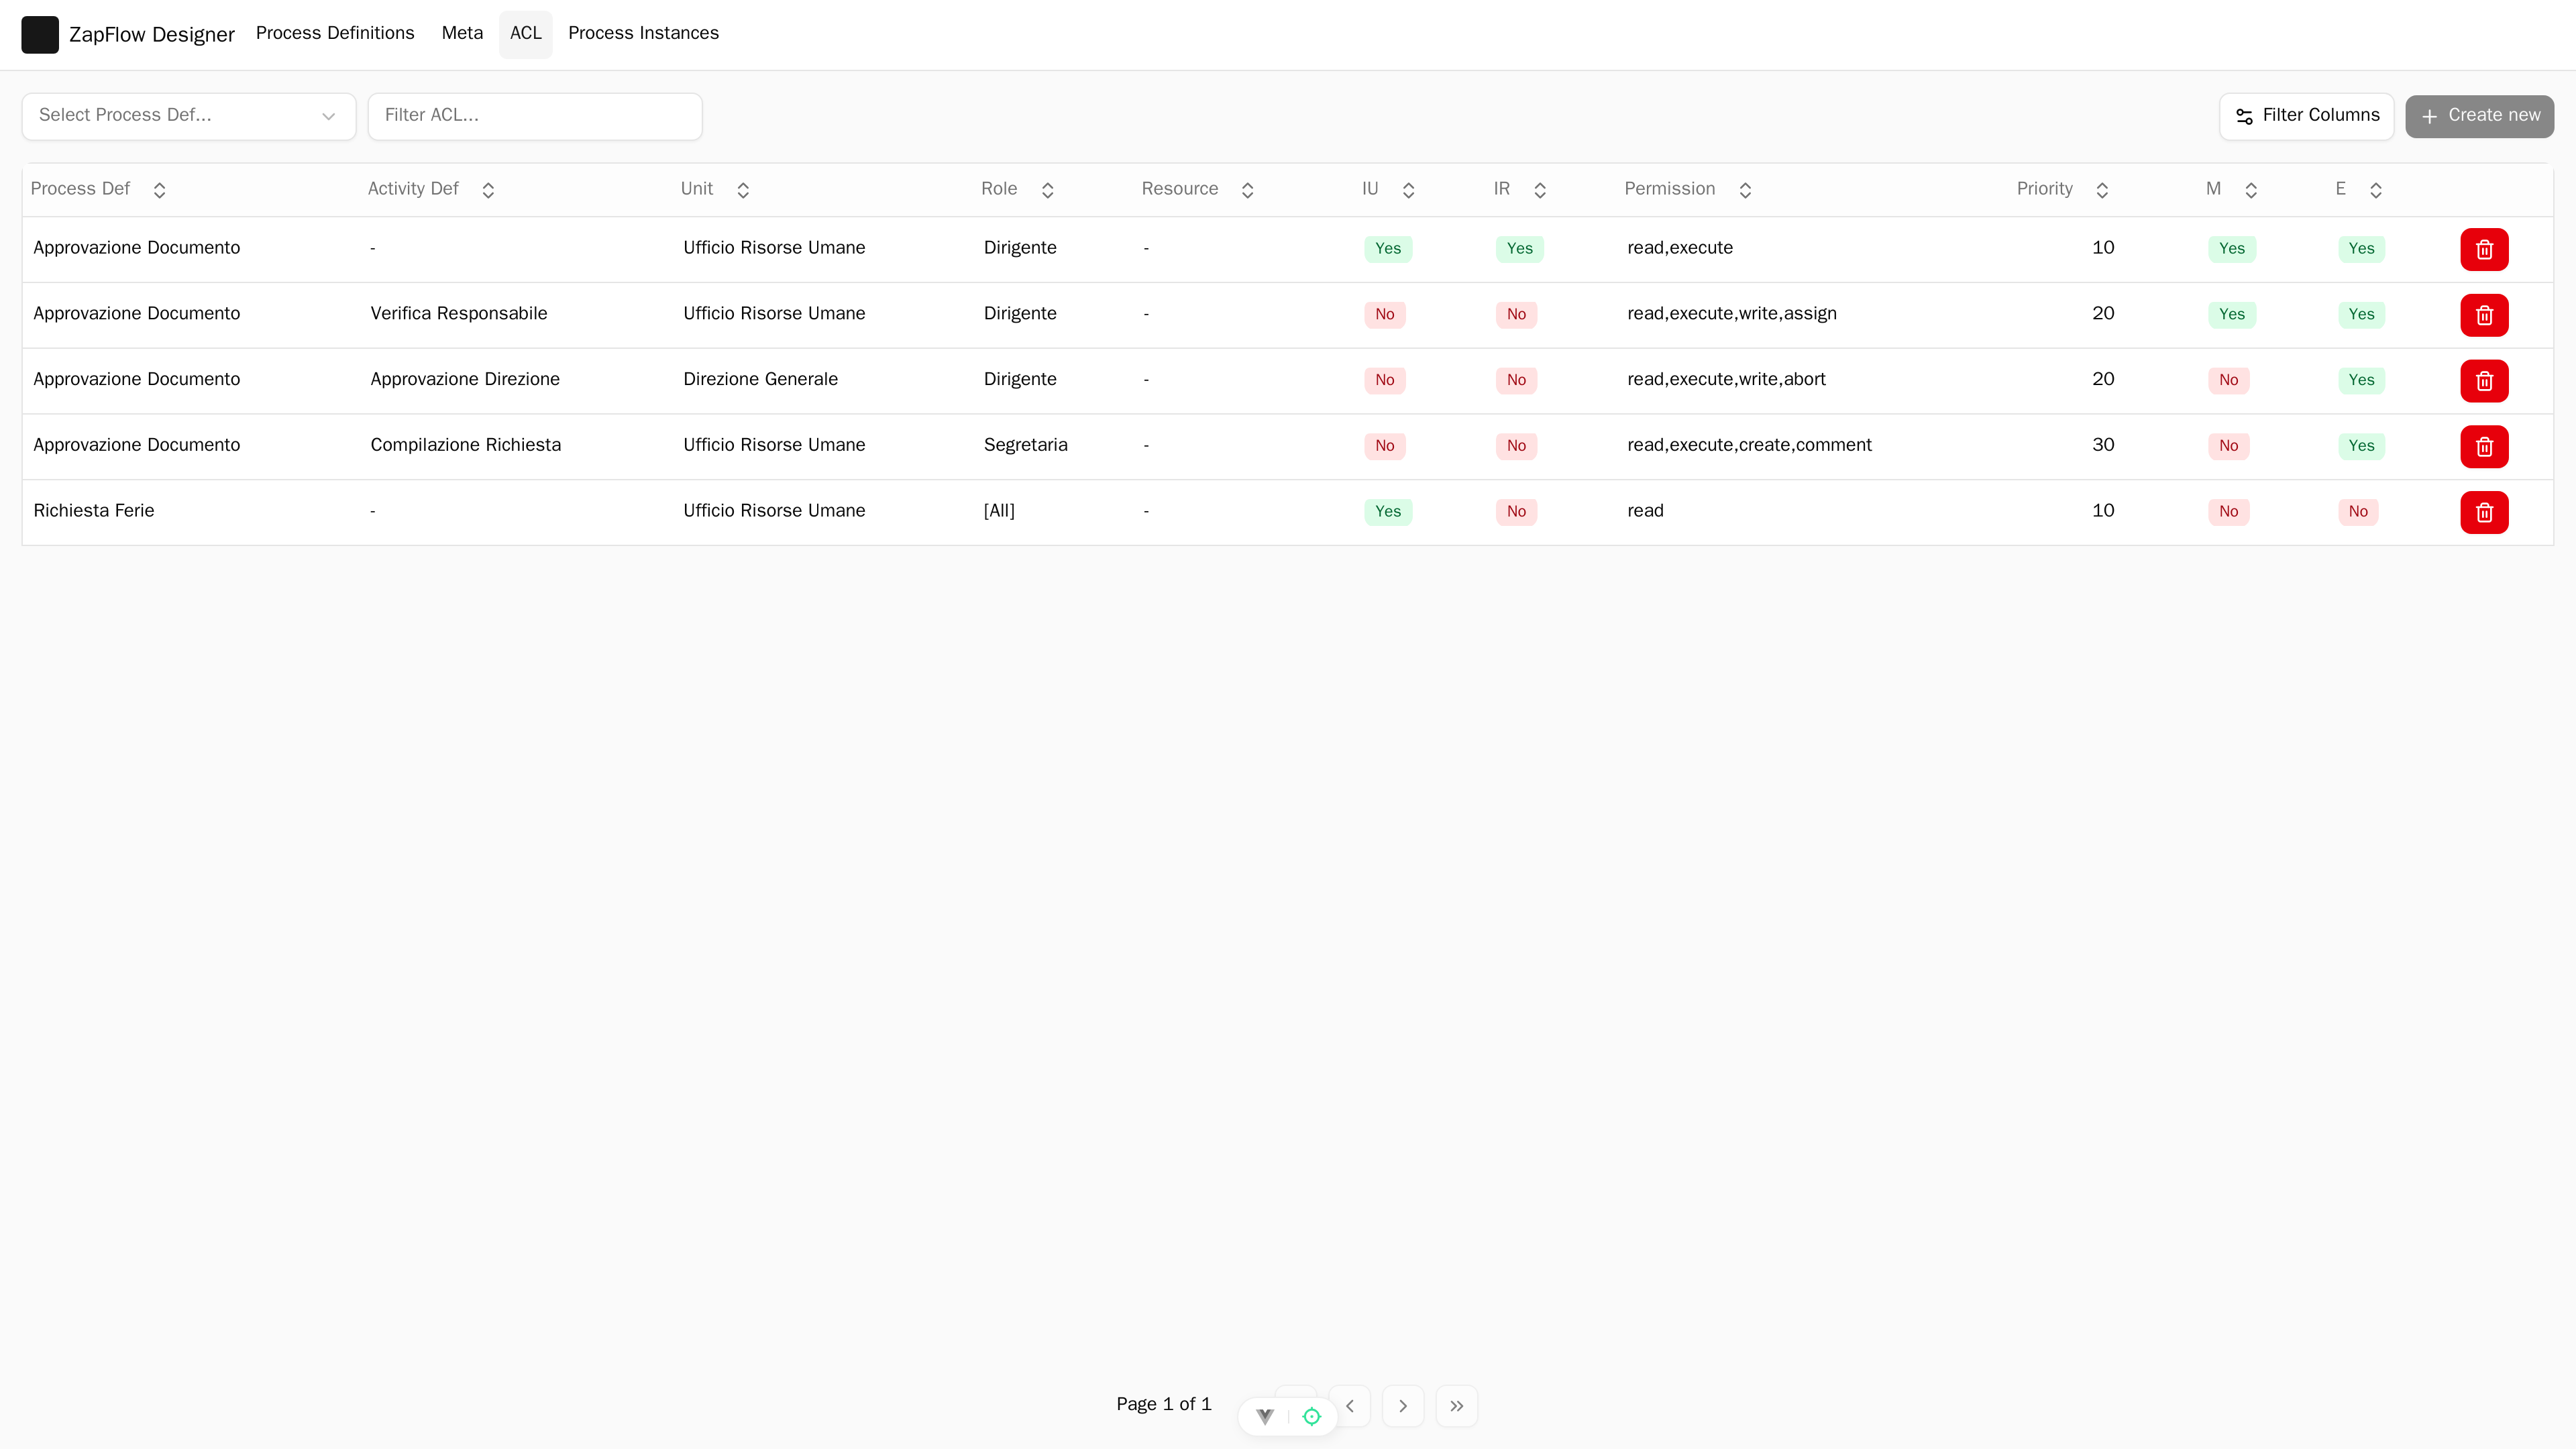
Task: Delete the Verifica Responsabile ACL row
Action: tap(2484, 315)
